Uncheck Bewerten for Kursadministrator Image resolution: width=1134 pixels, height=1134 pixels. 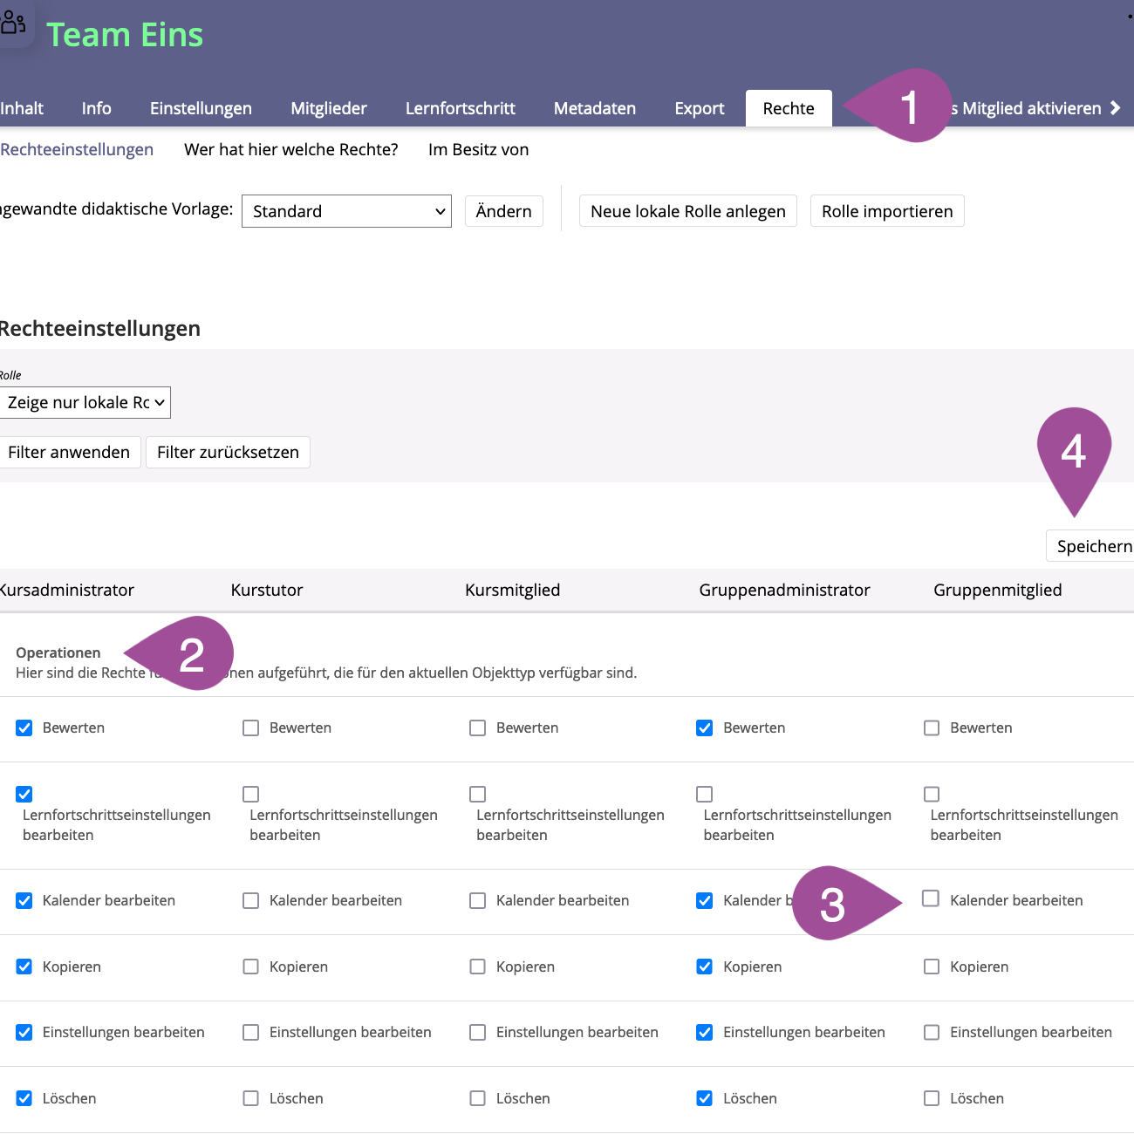point(24,728)
